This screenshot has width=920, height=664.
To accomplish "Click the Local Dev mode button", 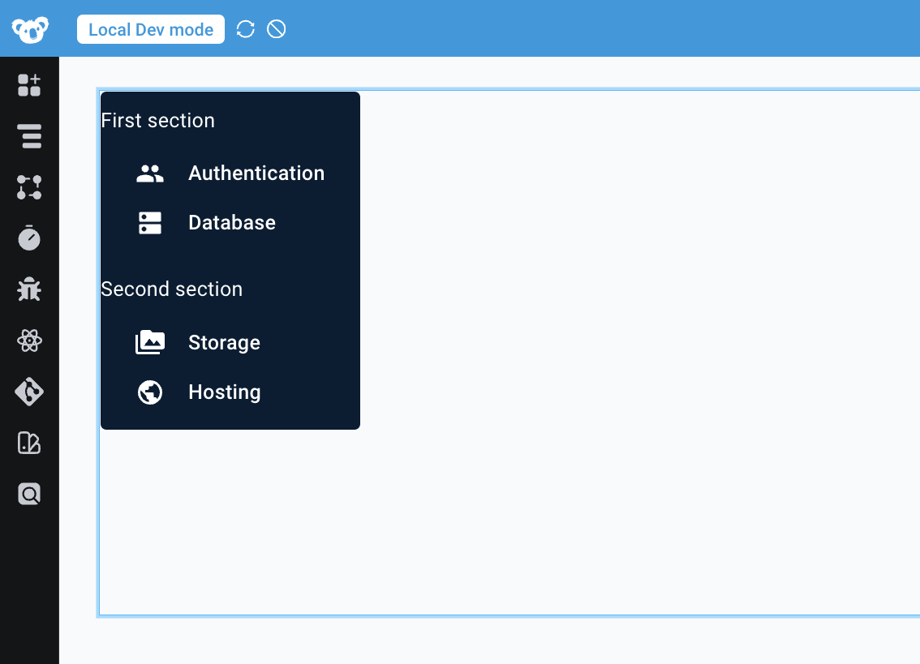I will (x=151, y=28).
